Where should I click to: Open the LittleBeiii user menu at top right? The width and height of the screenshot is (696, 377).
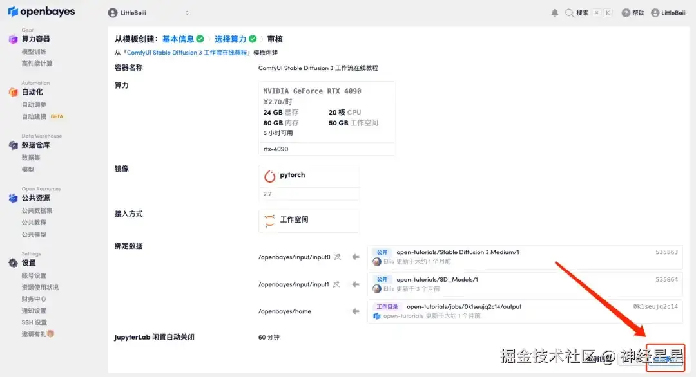pos(668,13)
